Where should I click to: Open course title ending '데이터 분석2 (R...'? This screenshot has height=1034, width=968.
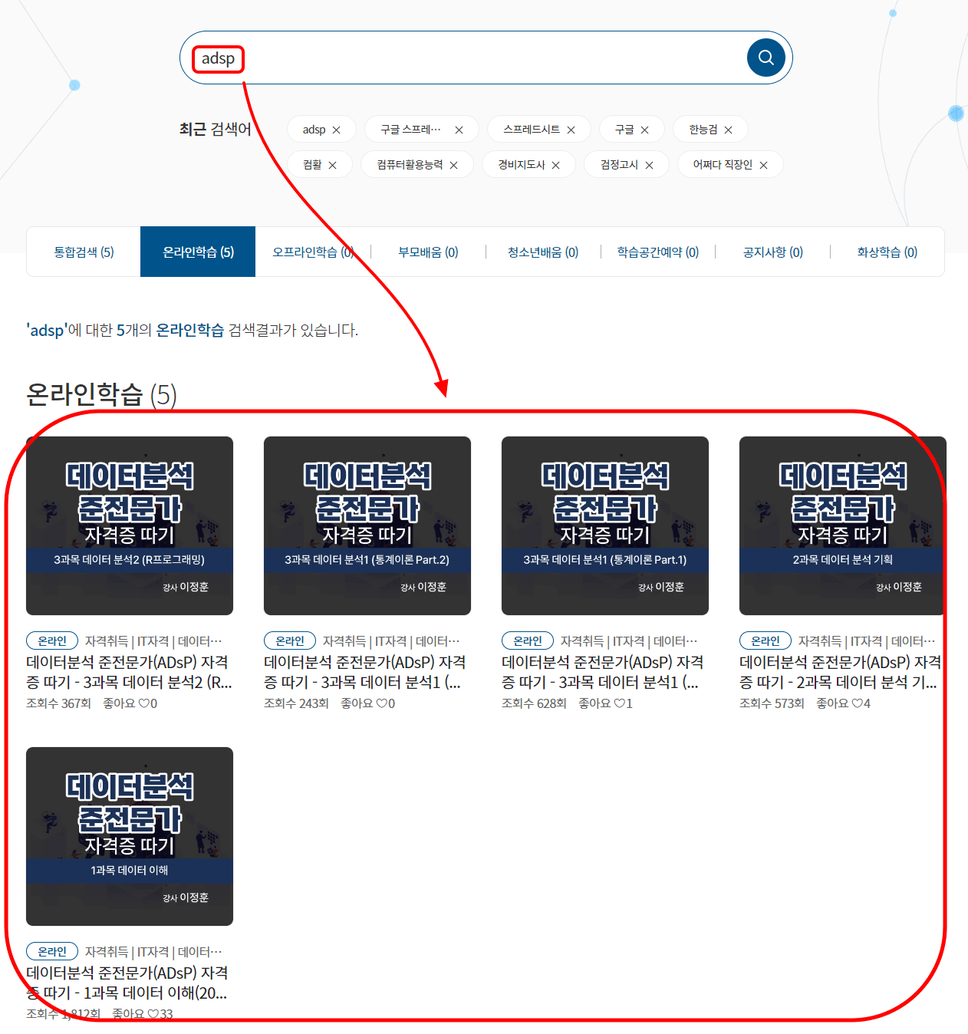click(x=129, y=672)
